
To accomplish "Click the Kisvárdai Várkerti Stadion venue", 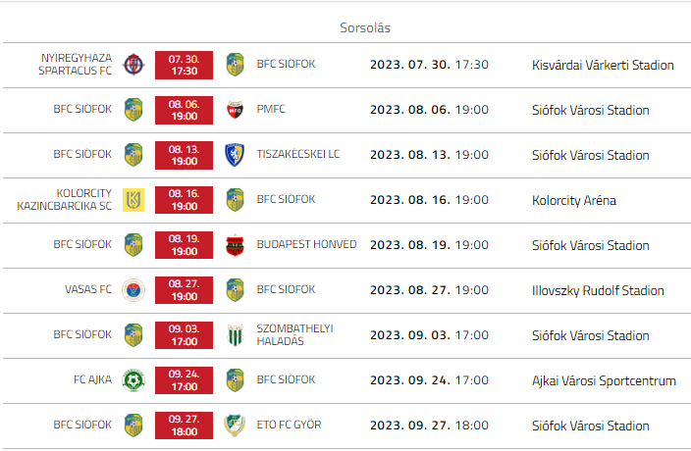I will (x=603, y=66).
